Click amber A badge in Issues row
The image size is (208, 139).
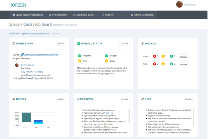163,56
